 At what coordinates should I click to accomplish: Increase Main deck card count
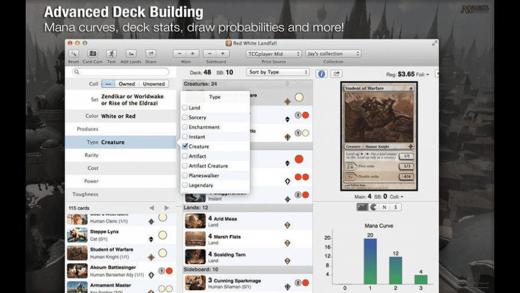click(x=192, y=54)
